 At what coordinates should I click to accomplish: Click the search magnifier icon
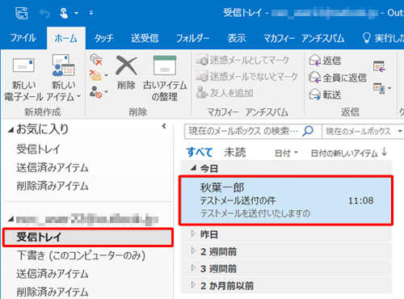[308, 131]
